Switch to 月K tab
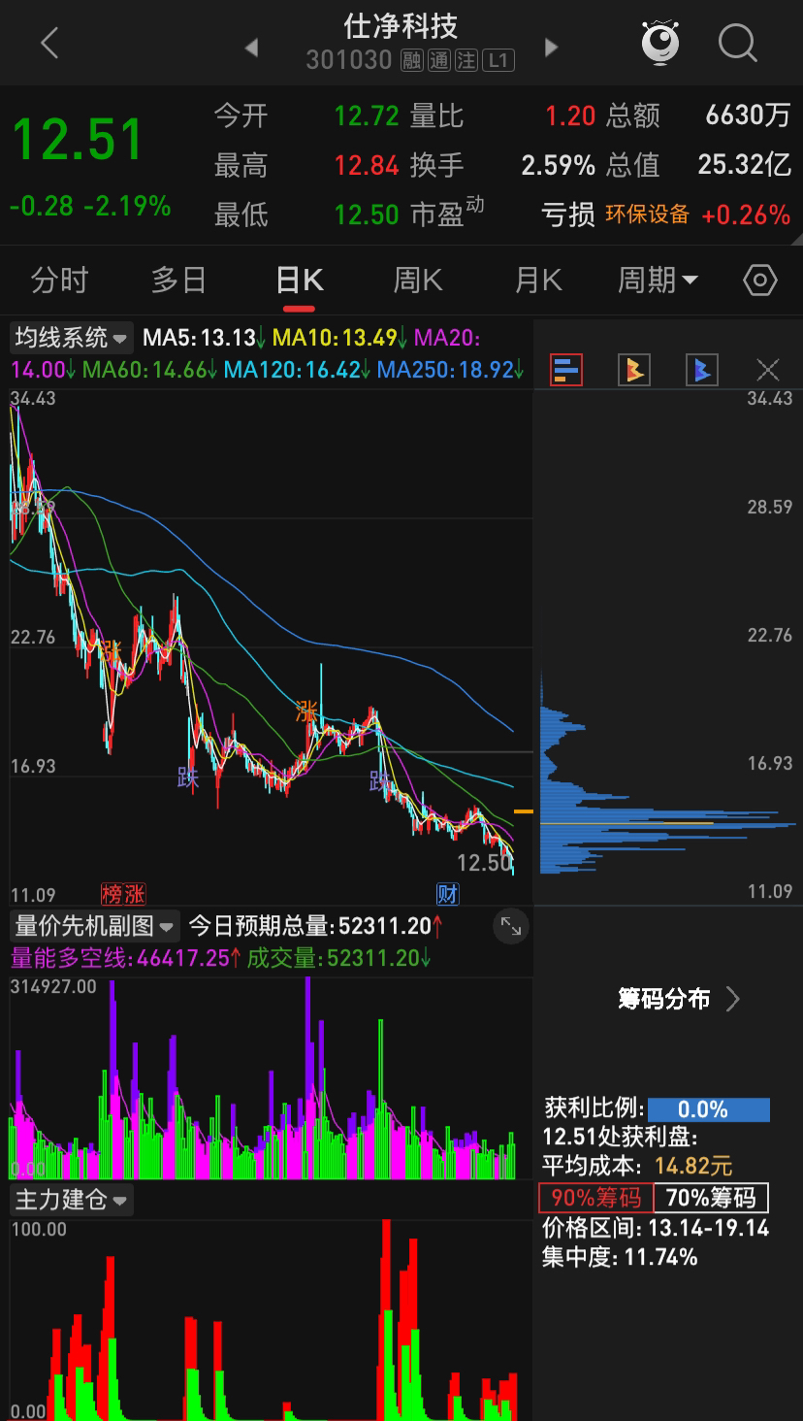The height and width of the screenshot is (1421, 803). click(538, 281)
